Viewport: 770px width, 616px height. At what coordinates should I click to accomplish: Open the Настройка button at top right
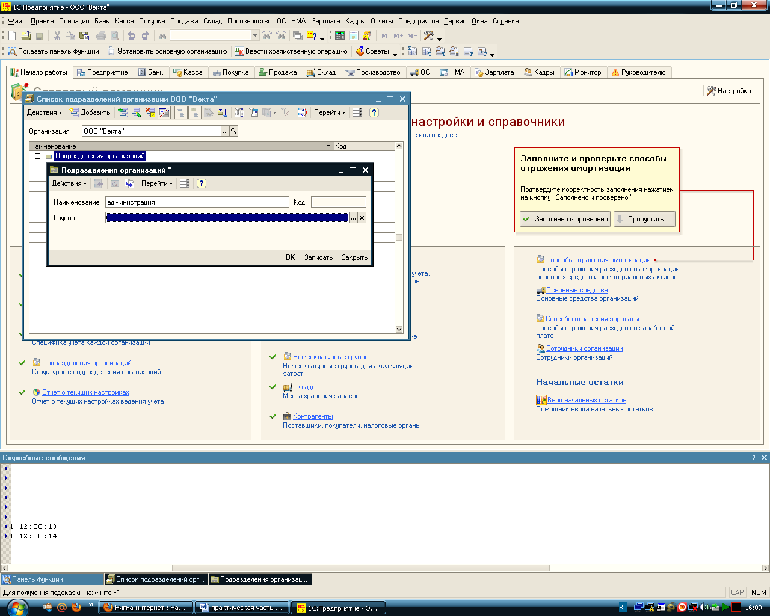[730, 91]
